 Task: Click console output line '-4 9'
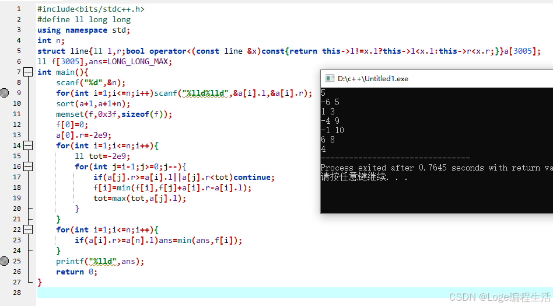[330, 121]
